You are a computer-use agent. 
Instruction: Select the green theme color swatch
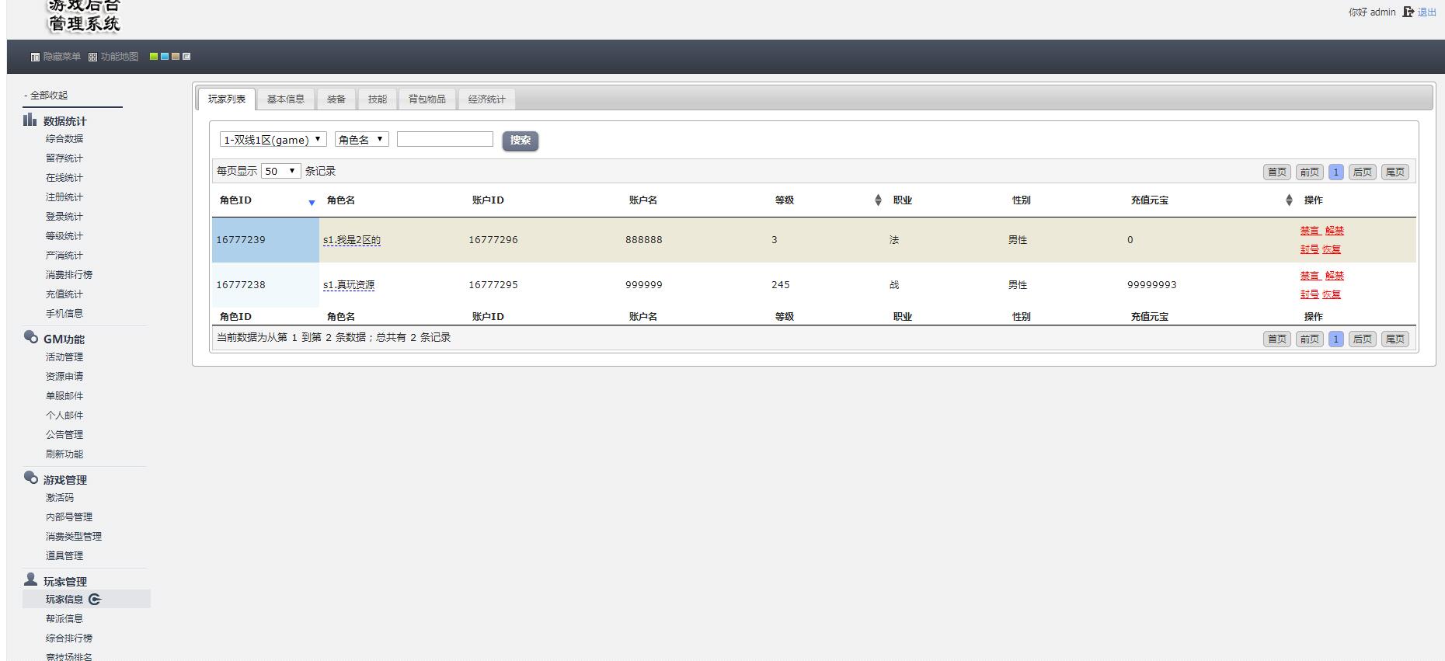tap(154, 57)
